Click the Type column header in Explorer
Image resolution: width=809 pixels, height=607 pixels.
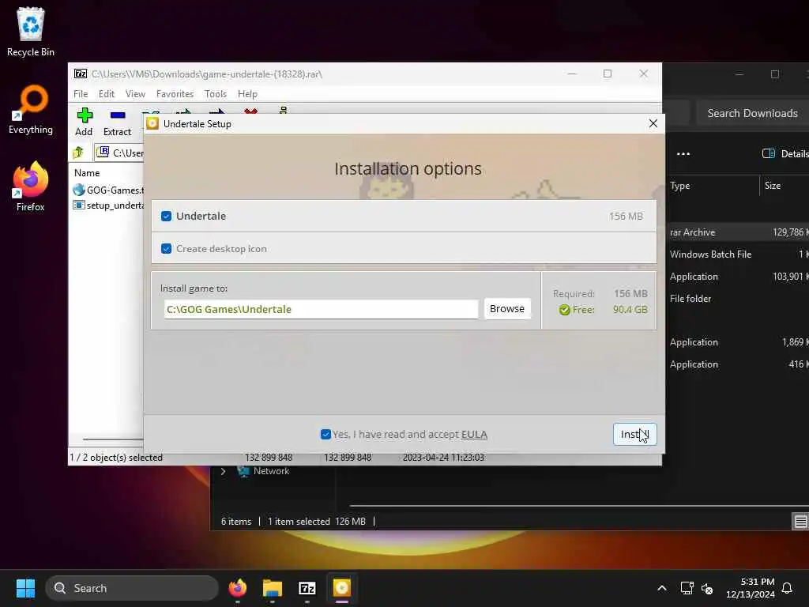(680, 186)
